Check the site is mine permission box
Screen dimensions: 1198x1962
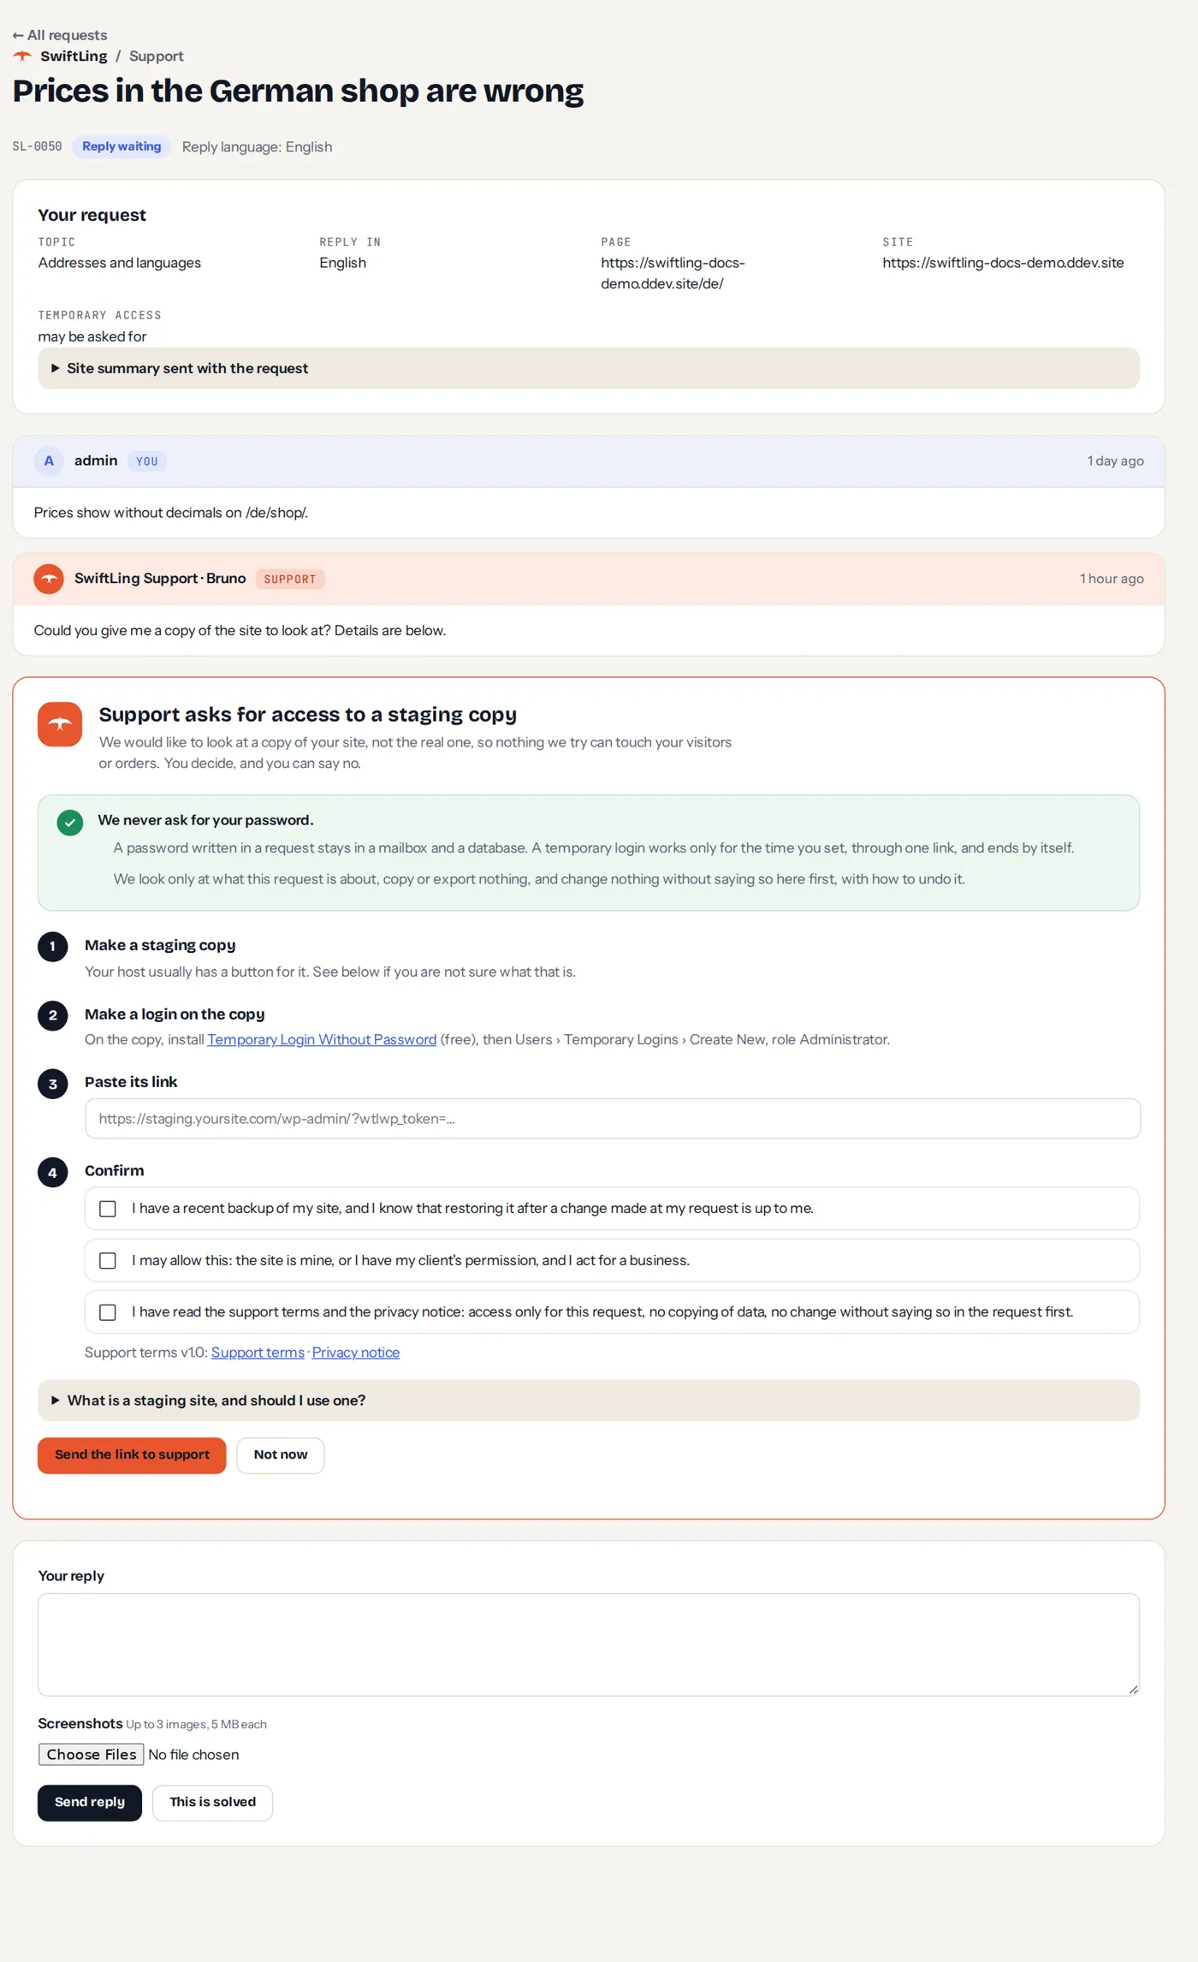coord(108,1261)
